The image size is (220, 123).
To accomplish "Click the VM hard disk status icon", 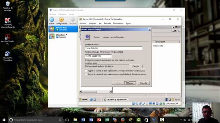I will click(x=133, y=104).
